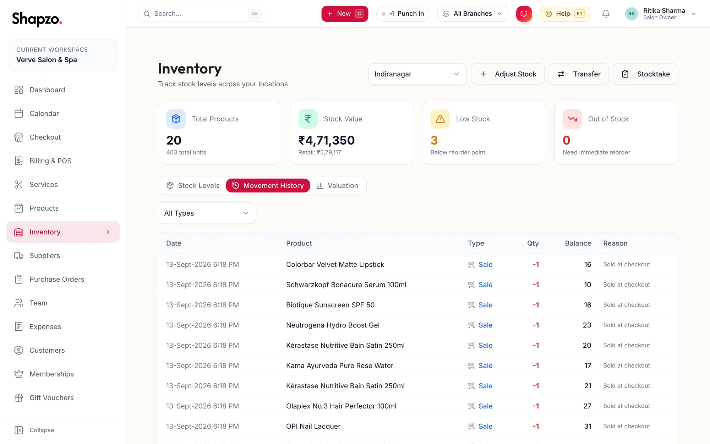Click the Balance column header
Viewport: 710px width, 444px height.
point(578,244)
